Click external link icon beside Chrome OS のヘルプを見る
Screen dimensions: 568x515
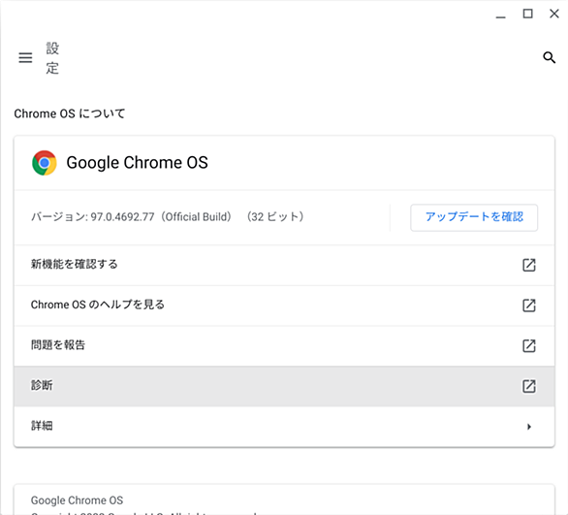[529, 306]
